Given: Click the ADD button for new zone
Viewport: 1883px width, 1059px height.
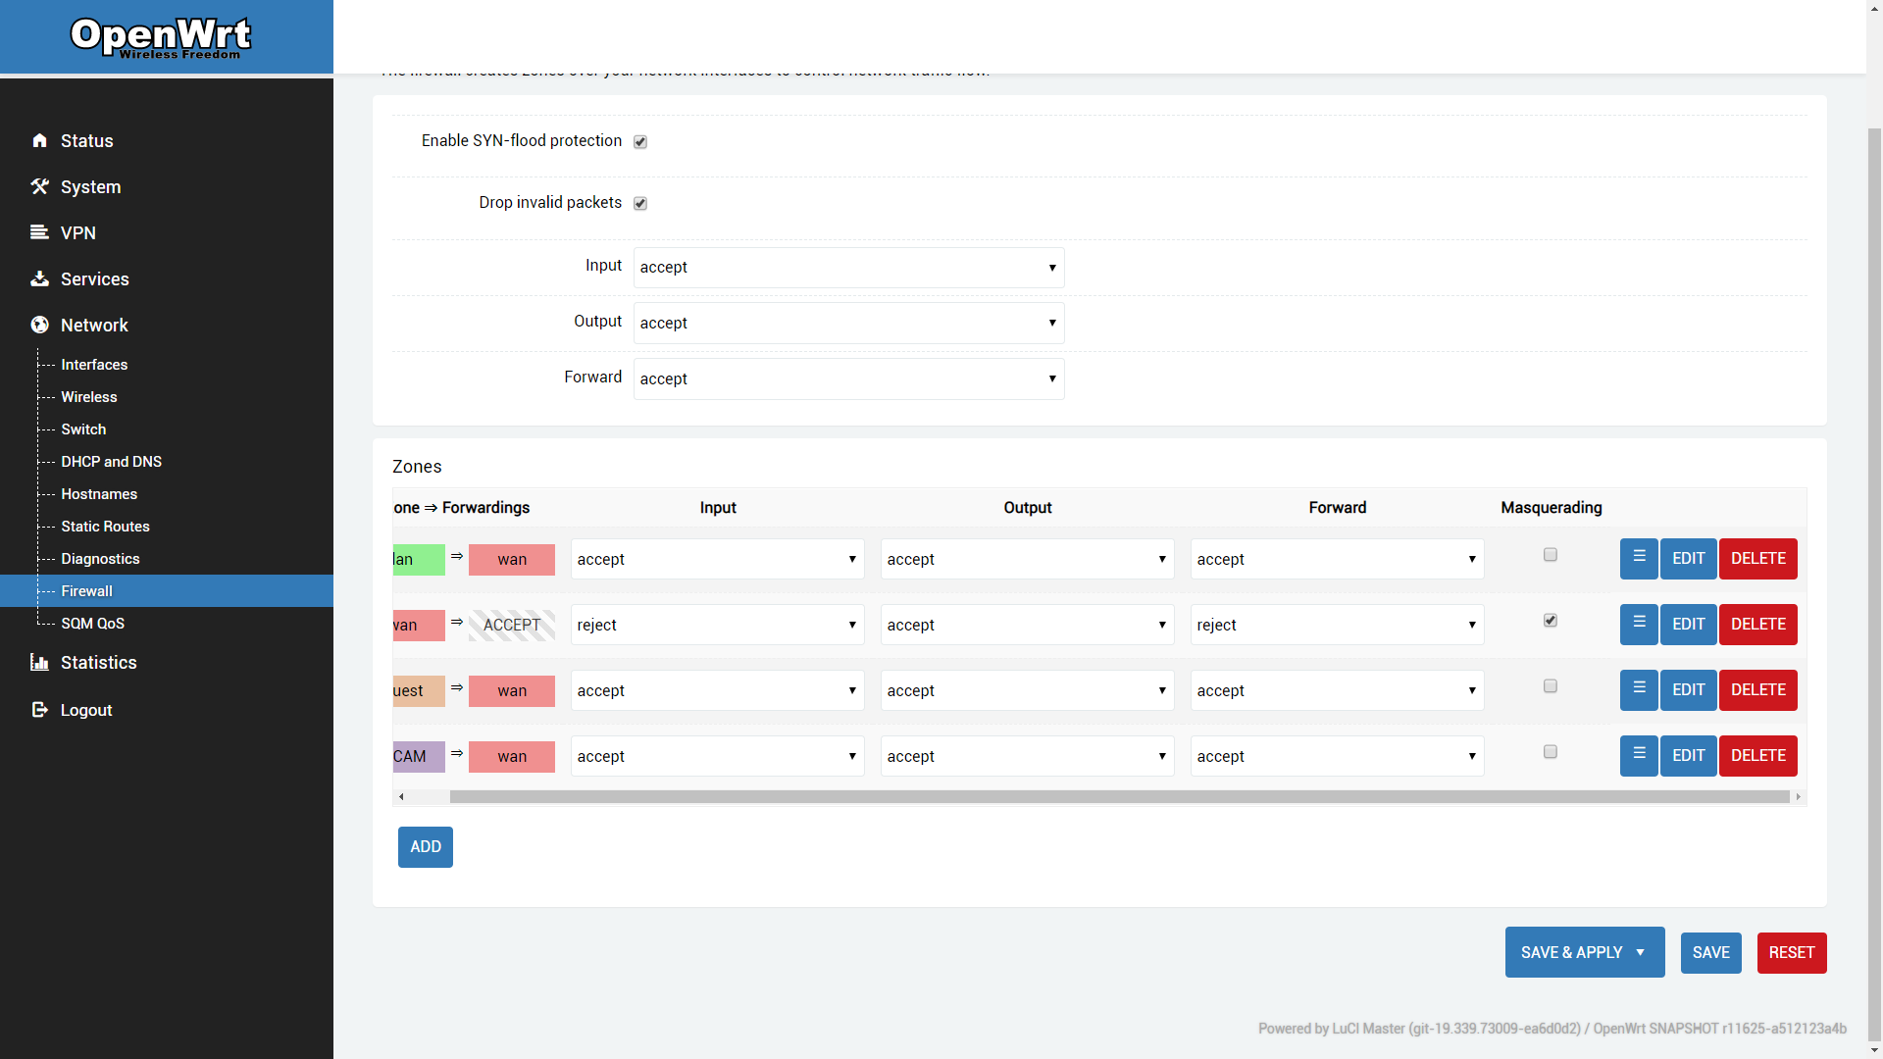Looking at the screenshot, I should (x=426, y=845).
